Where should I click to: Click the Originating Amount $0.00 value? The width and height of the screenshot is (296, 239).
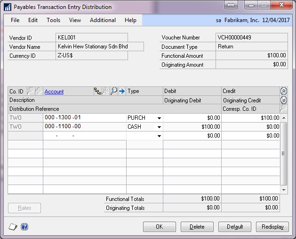coord(252,65)
